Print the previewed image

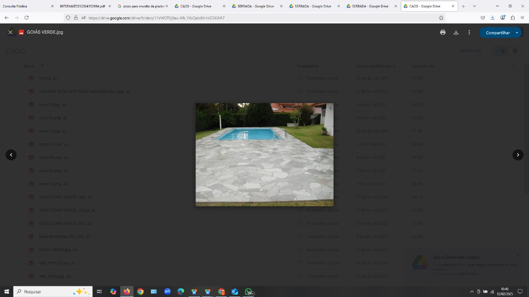[443, 32]
